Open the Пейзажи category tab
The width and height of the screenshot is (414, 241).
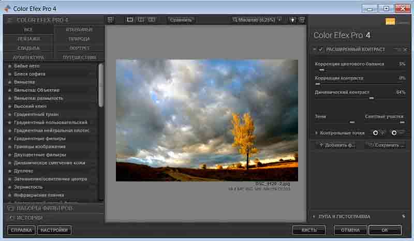[x=28, y=39]
